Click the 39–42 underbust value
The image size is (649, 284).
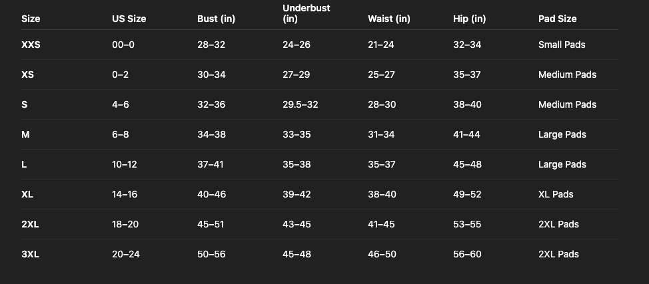(x=297, y=194)
